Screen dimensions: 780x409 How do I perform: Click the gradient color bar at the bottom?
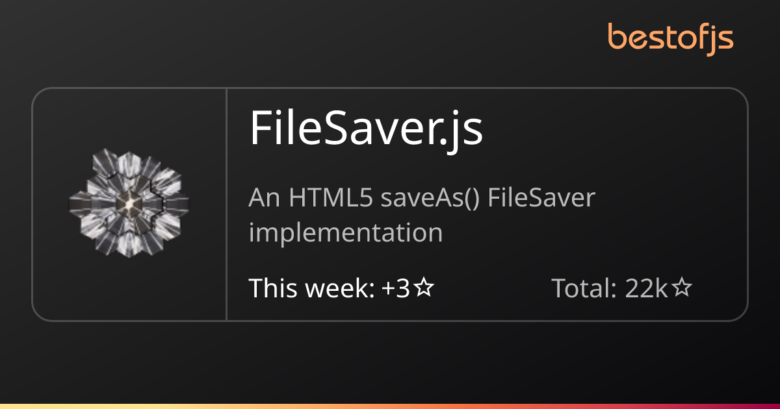point(390,406)
